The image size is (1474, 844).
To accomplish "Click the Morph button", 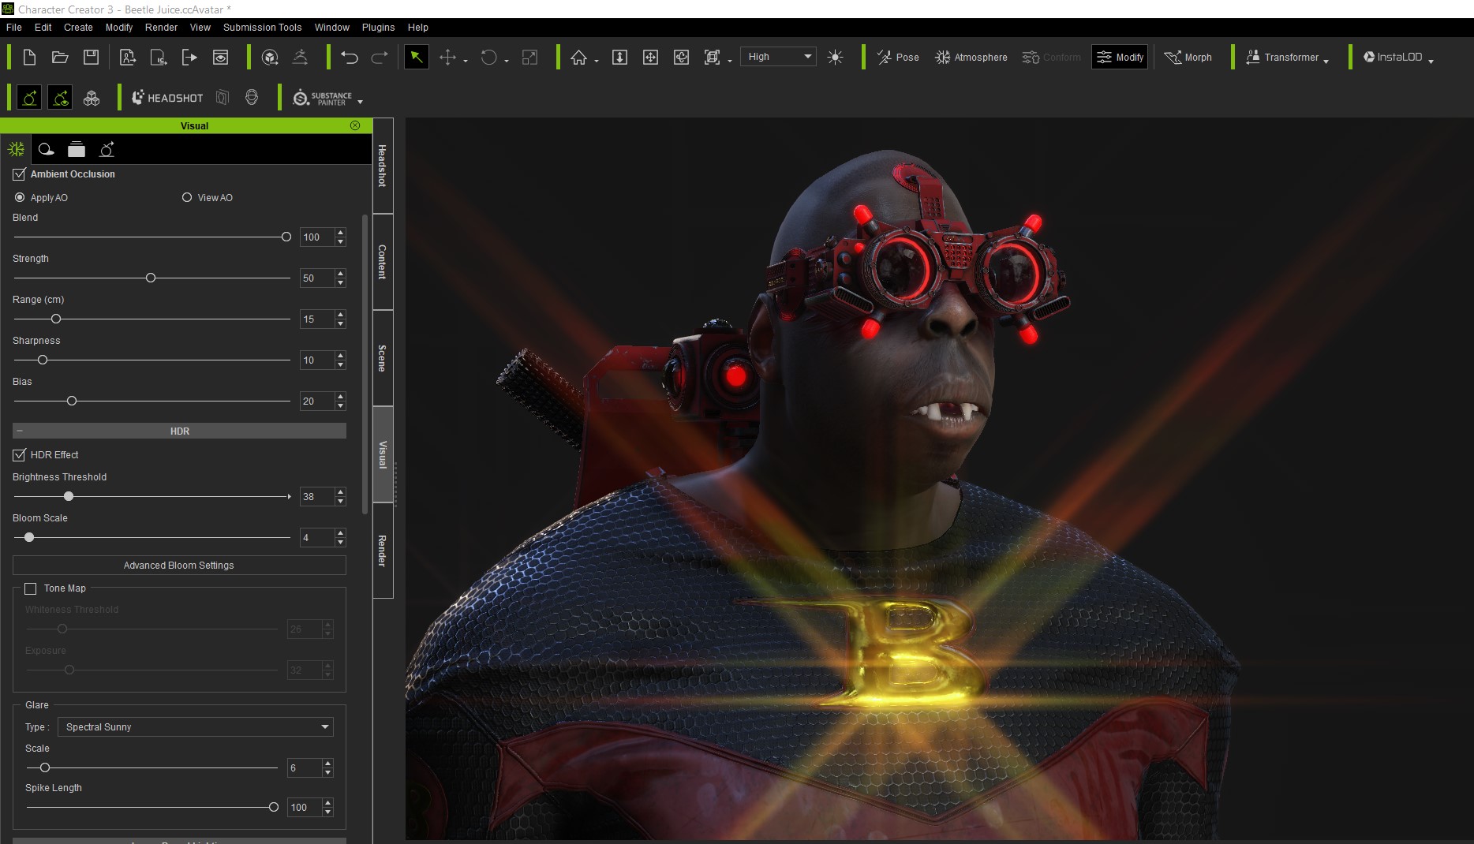I will (x=1188, y=57).
